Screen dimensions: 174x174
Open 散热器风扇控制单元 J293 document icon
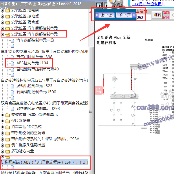[x=12, y=109]
